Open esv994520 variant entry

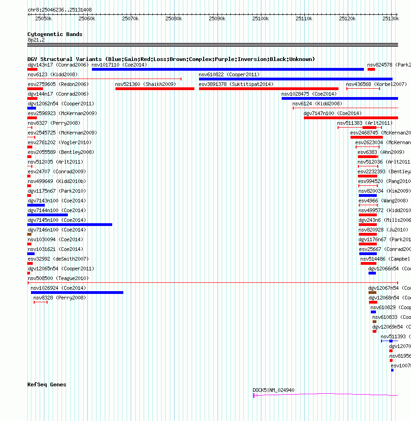click(x=384, y=181)
